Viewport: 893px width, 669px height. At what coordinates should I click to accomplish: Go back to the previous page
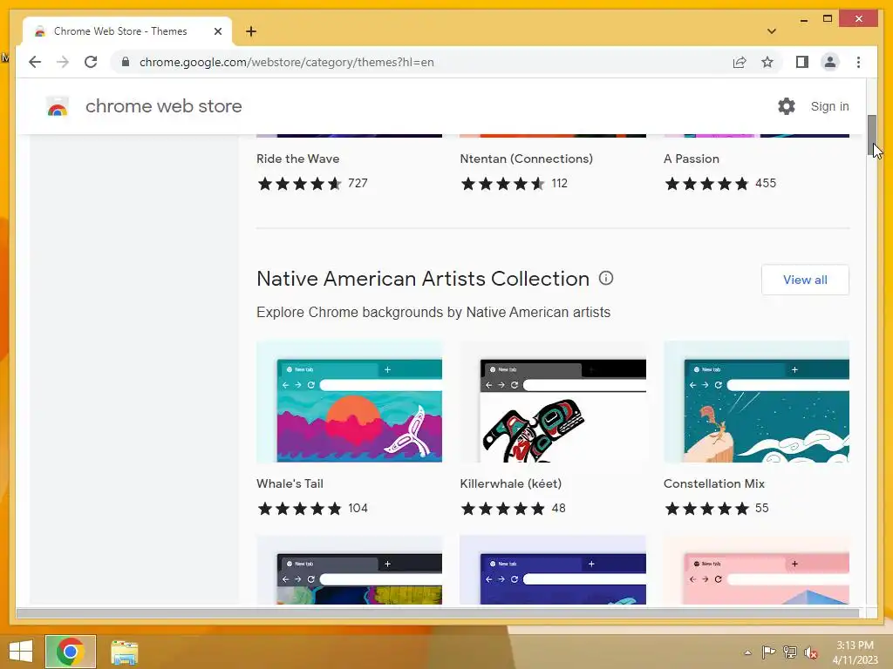35,62
